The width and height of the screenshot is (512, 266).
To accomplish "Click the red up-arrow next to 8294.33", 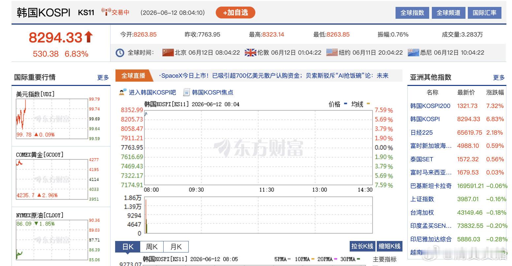I will 88,37.
